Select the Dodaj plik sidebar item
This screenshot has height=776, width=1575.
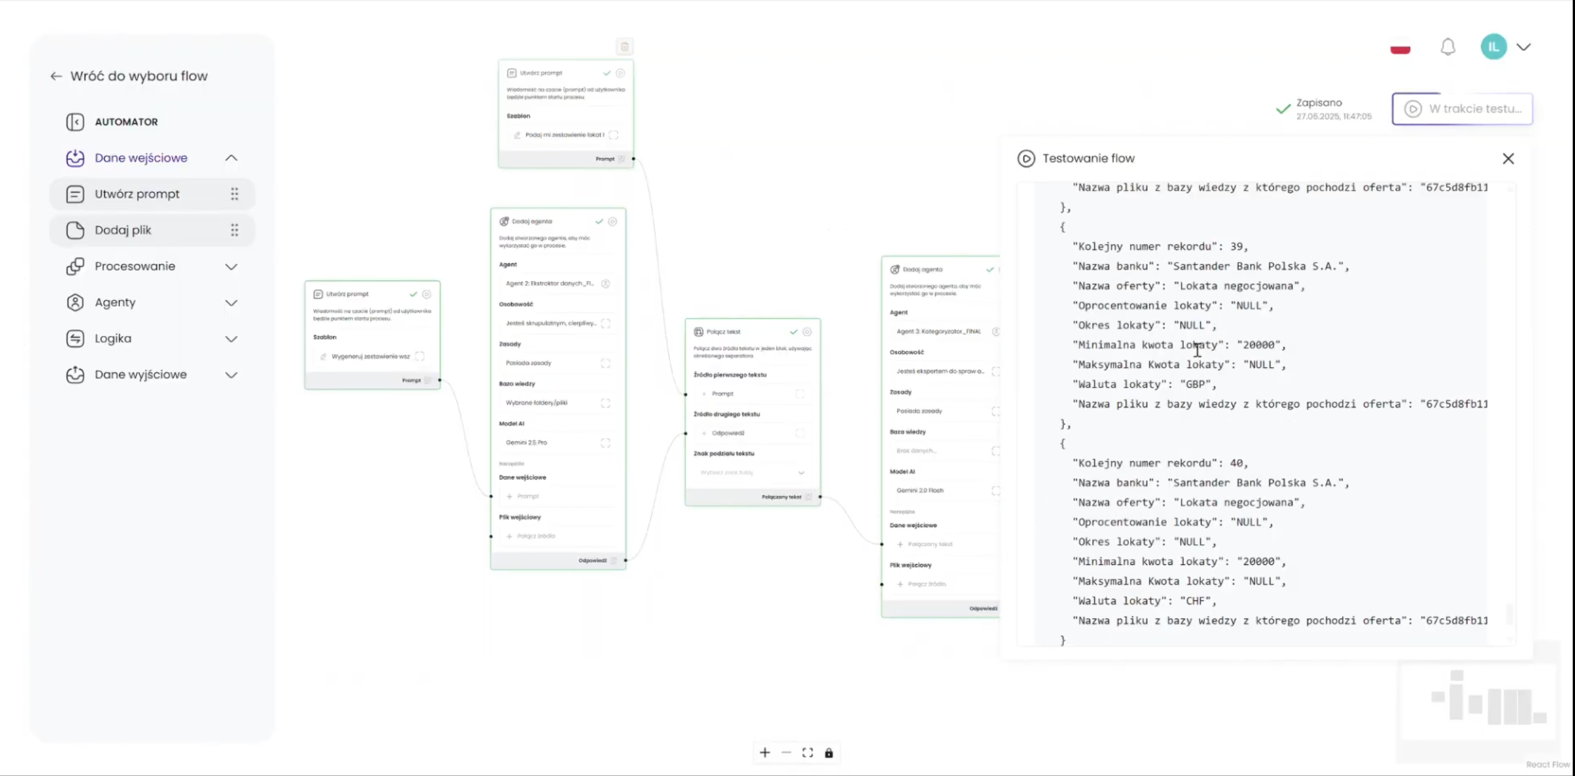[123, 231]
